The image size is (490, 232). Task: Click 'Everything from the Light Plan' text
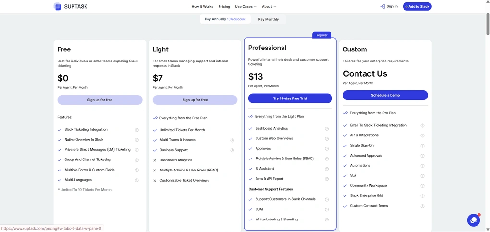pos(280,117)
